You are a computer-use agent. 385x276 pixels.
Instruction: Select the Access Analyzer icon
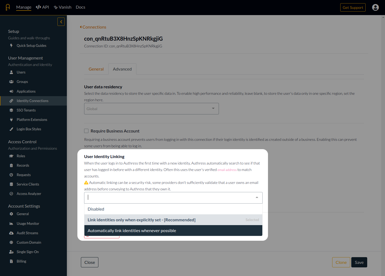(11, 194)
